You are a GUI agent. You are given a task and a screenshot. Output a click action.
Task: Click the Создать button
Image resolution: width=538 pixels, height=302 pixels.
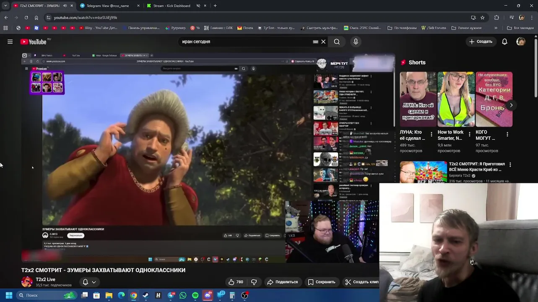pyautogui.click(x=481, y=42)
